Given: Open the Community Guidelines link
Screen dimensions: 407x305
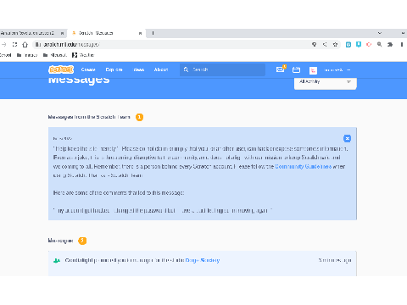Looking at the screenshot, I should pyautogui.click(x=304, y=166).
